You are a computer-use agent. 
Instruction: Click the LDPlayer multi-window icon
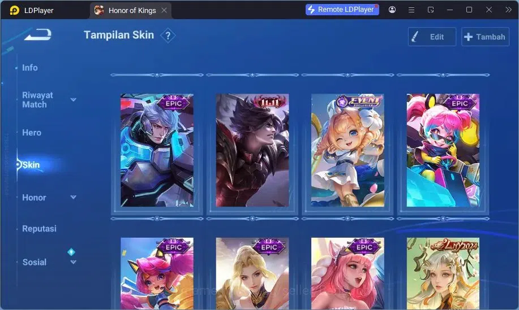[431, 10]
